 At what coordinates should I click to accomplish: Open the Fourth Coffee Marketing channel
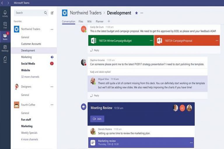27,126
